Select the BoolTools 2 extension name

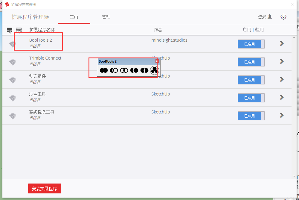(40, 40)
